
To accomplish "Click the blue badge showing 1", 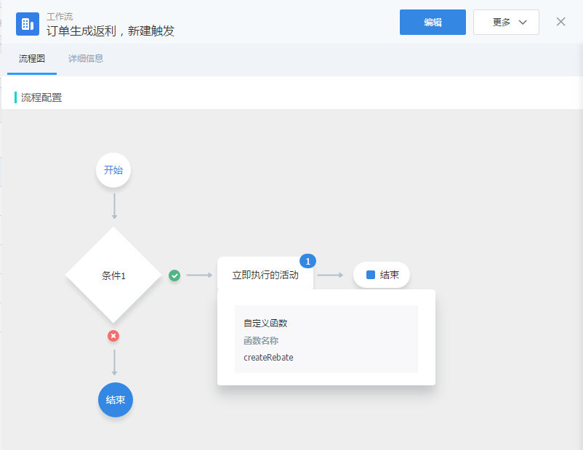I will (307, 261).
